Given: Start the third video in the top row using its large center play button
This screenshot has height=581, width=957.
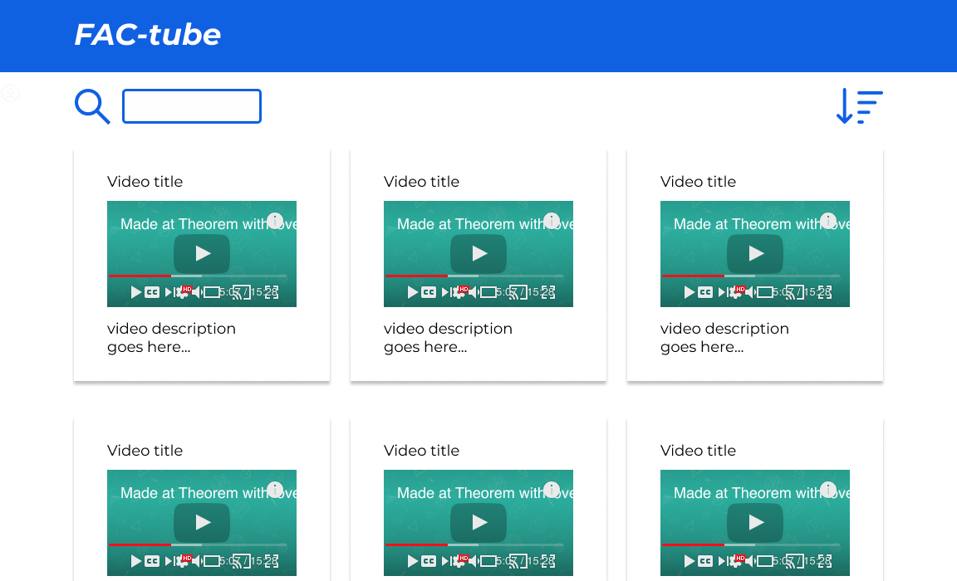Looking at the screenshot, I should tap(755, 254).
